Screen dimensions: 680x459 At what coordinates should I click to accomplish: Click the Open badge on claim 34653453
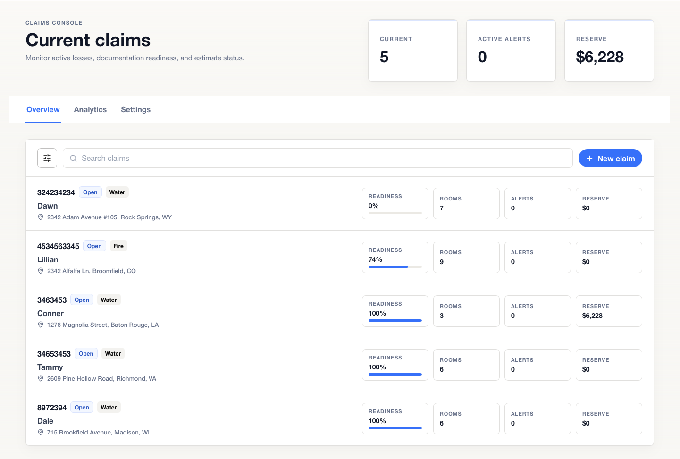coord(86,354)
